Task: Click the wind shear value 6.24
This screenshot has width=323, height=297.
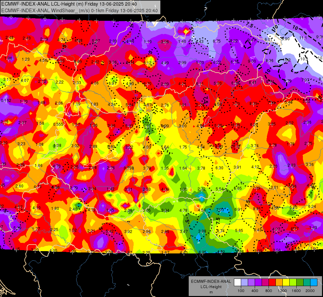Action: [x=312, y=206]
